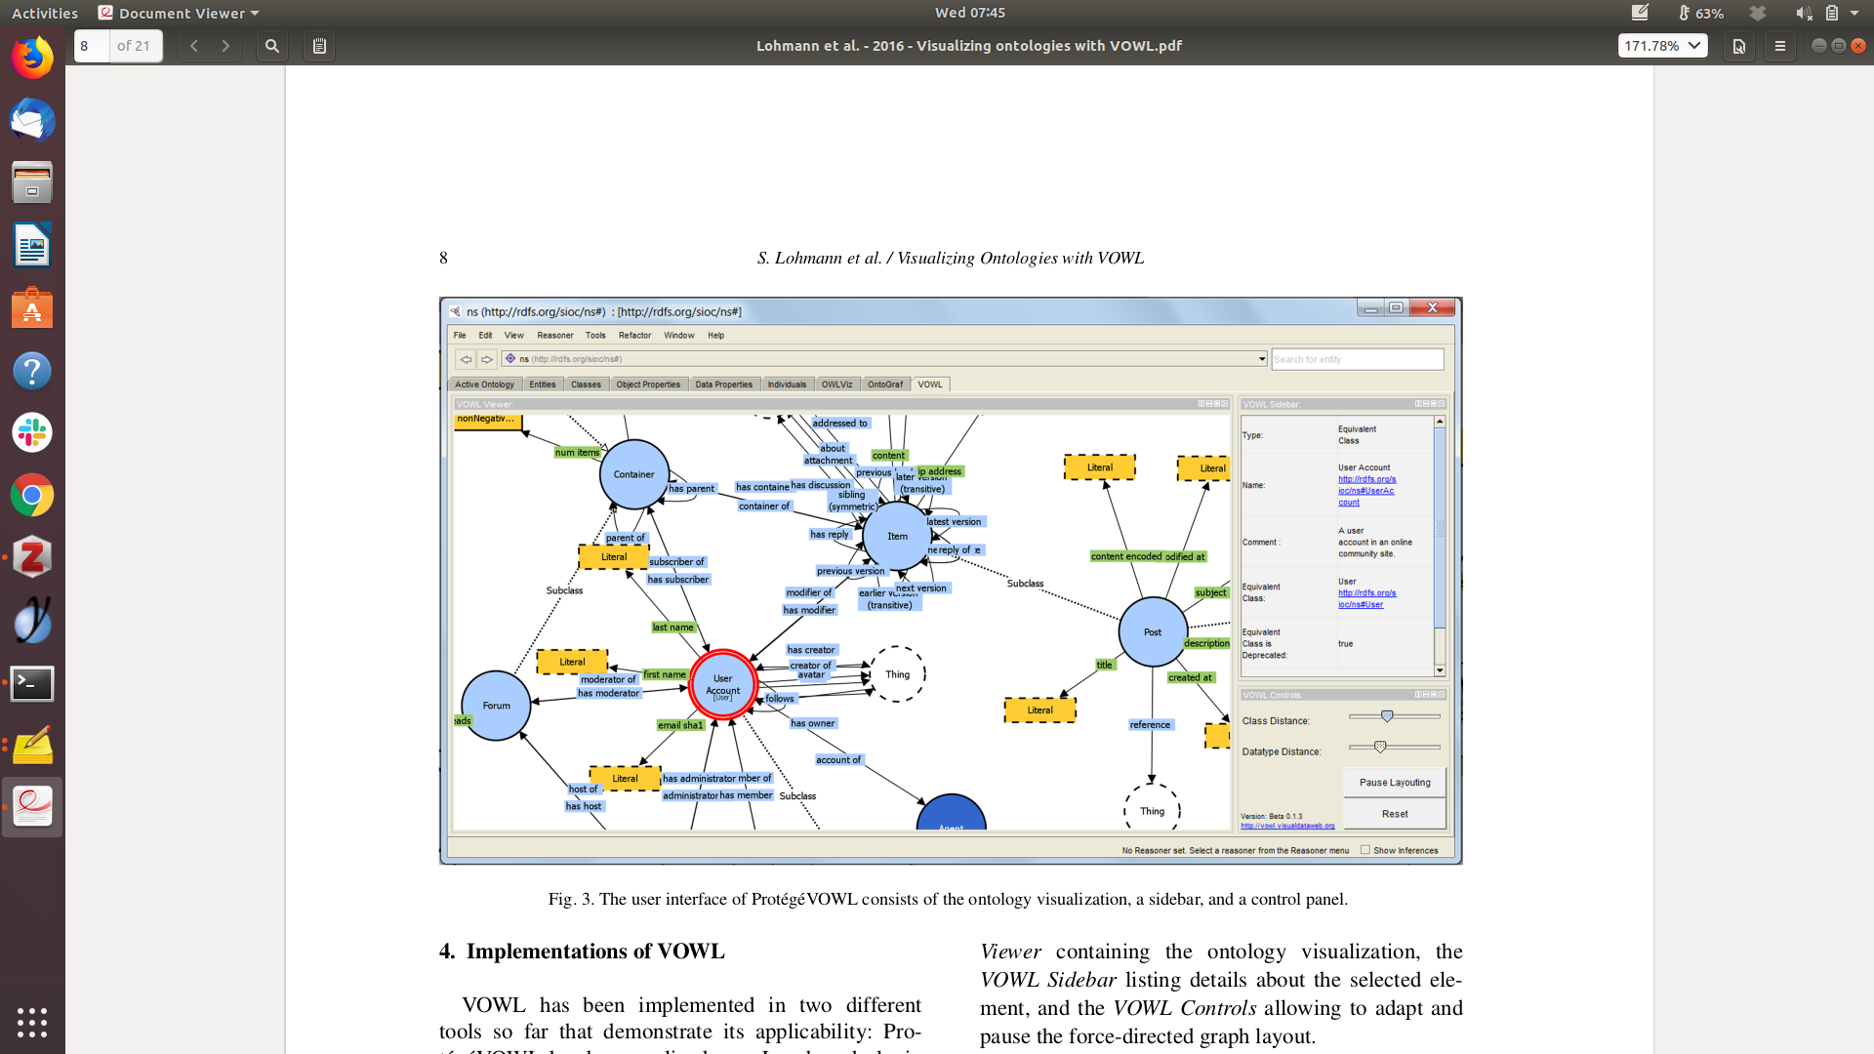Open the find search tool

(272, 46)
